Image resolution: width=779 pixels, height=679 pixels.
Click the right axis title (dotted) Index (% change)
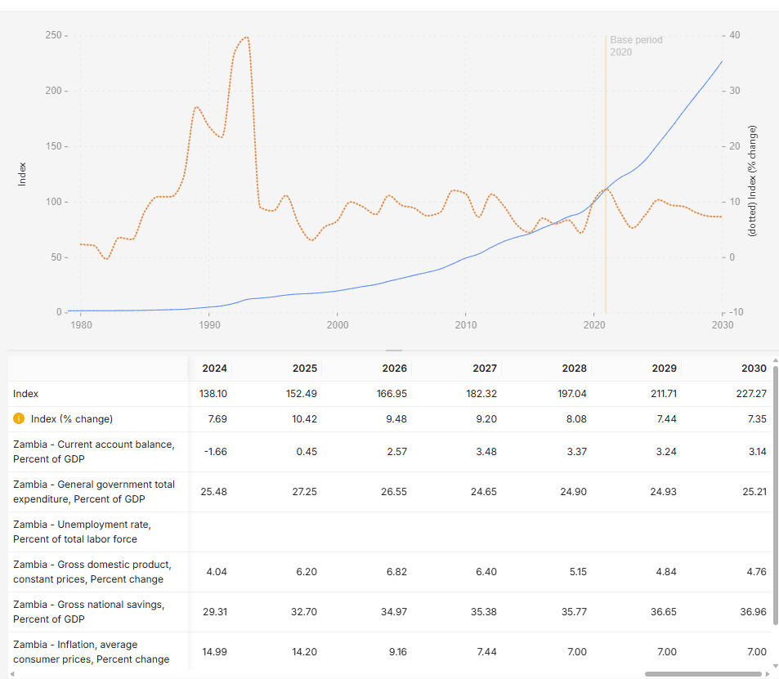coord(752,181)
